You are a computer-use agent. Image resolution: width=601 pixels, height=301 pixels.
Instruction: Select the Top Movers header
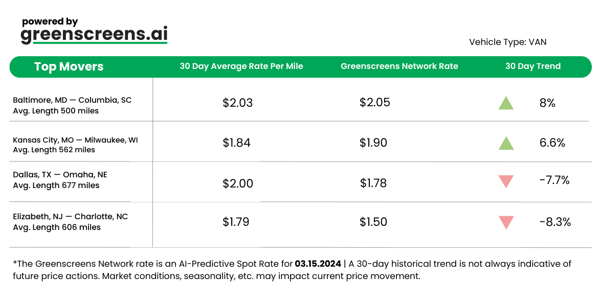tap(69, 67)
